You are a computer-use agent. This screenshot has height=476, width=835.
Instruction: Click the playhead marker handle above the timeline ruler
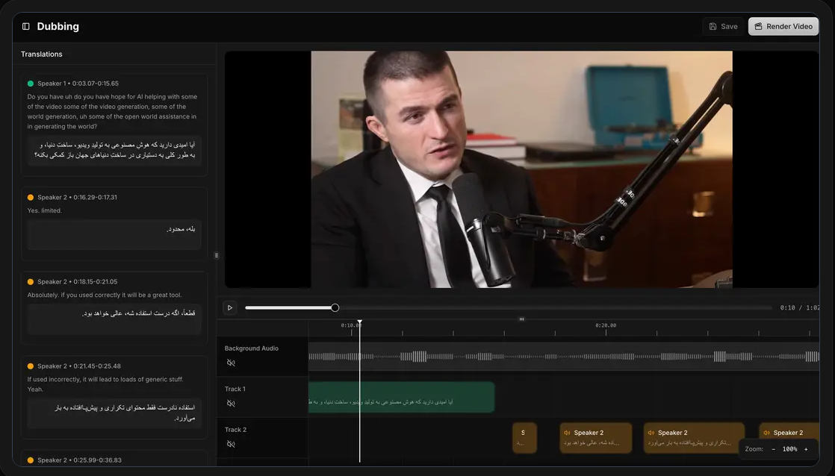coord(359,322)
